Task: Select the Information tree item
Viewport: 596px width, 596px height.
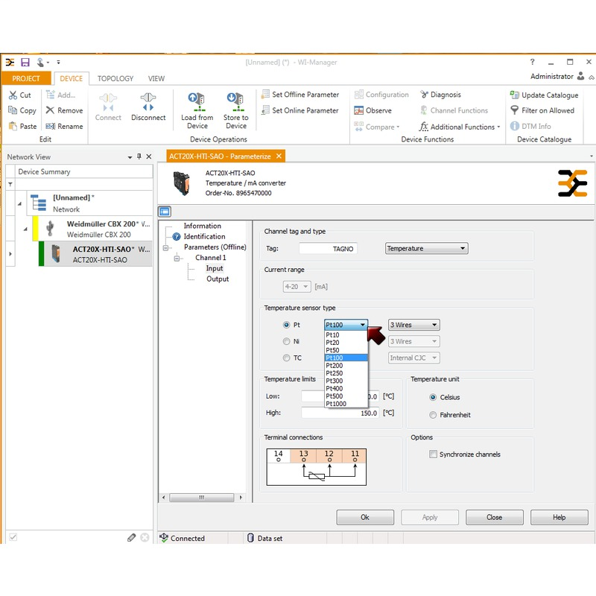Action: coord(202,226)
